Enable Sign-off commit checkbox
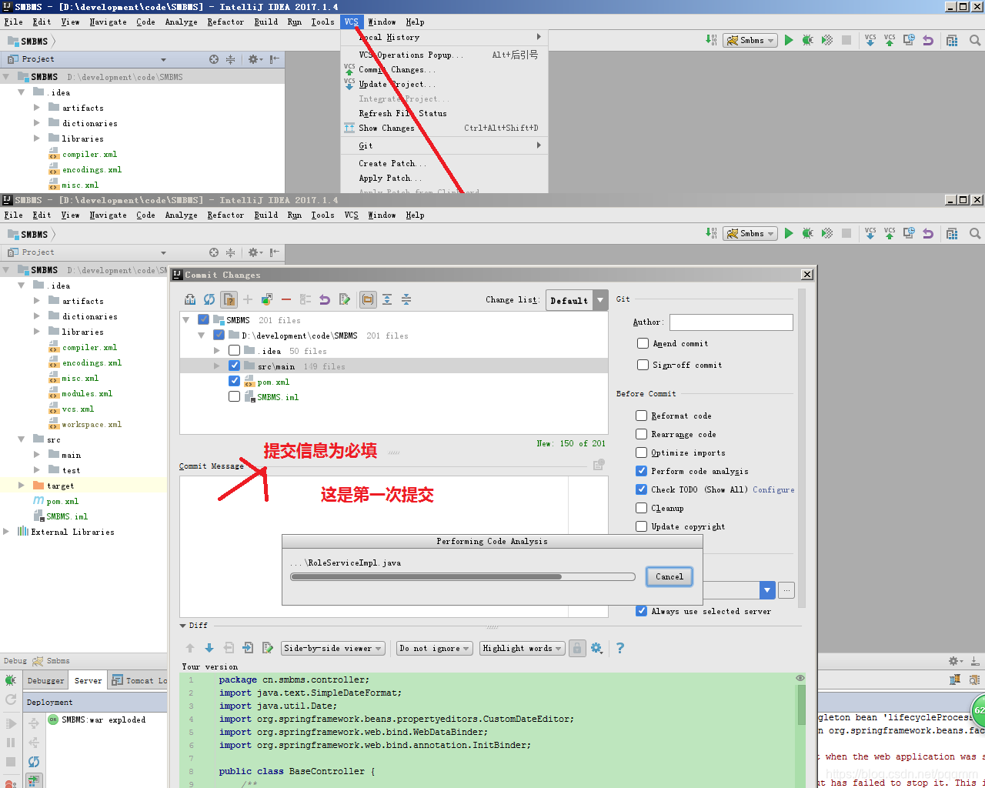985x788 pixels. point(643,365)
